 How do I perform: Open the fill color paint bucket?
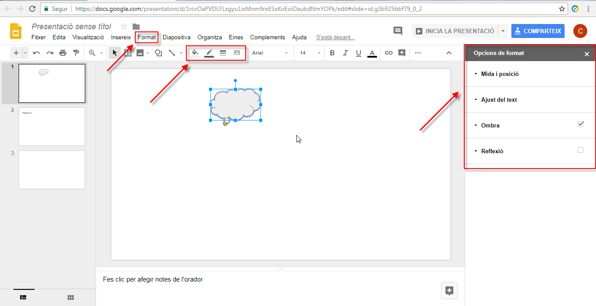[x=195, y=53]
